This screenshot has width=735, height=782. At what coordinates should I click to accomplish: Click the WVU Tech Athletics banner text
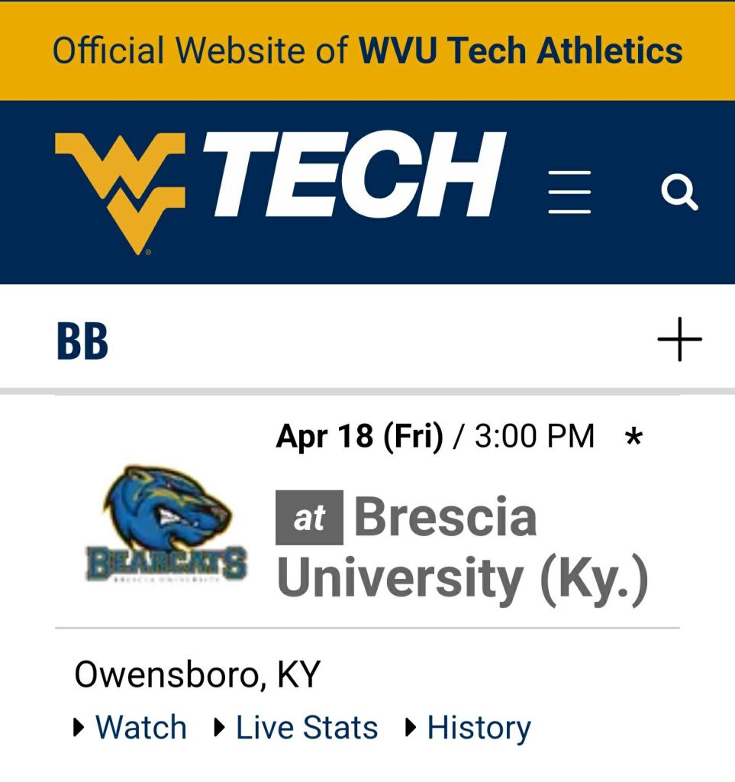521,51
